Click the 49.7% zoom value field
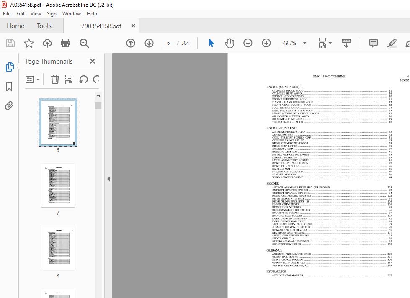Screen dimensions: 410x298 point(290,43)
